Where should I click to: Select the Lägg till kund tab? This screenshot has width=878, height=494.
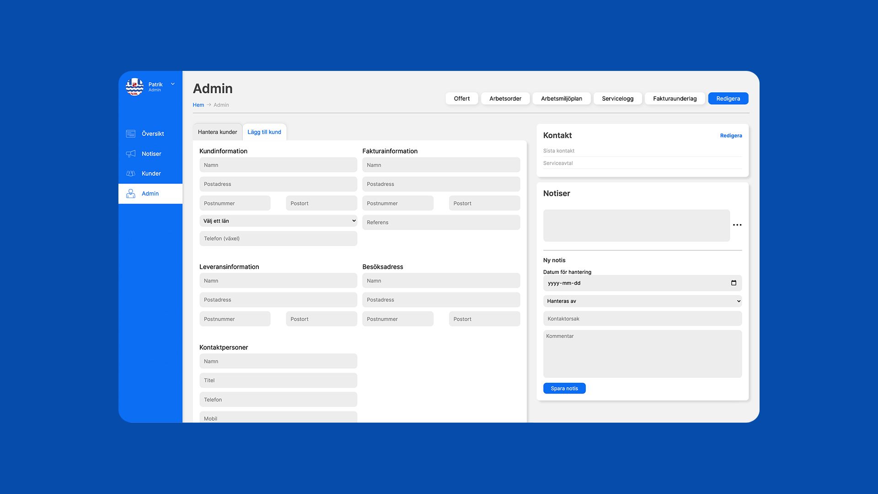(264, 132)
